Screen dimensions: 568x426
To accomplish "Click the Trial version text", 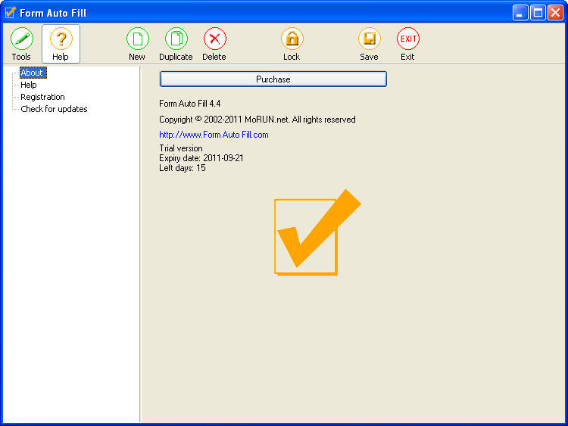I will (x=181, y=148).
